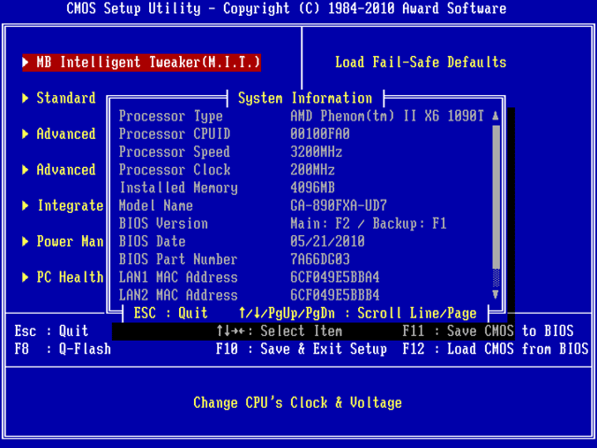Click F11 : Save CMOS to BIOS

[x=488, y=331]
